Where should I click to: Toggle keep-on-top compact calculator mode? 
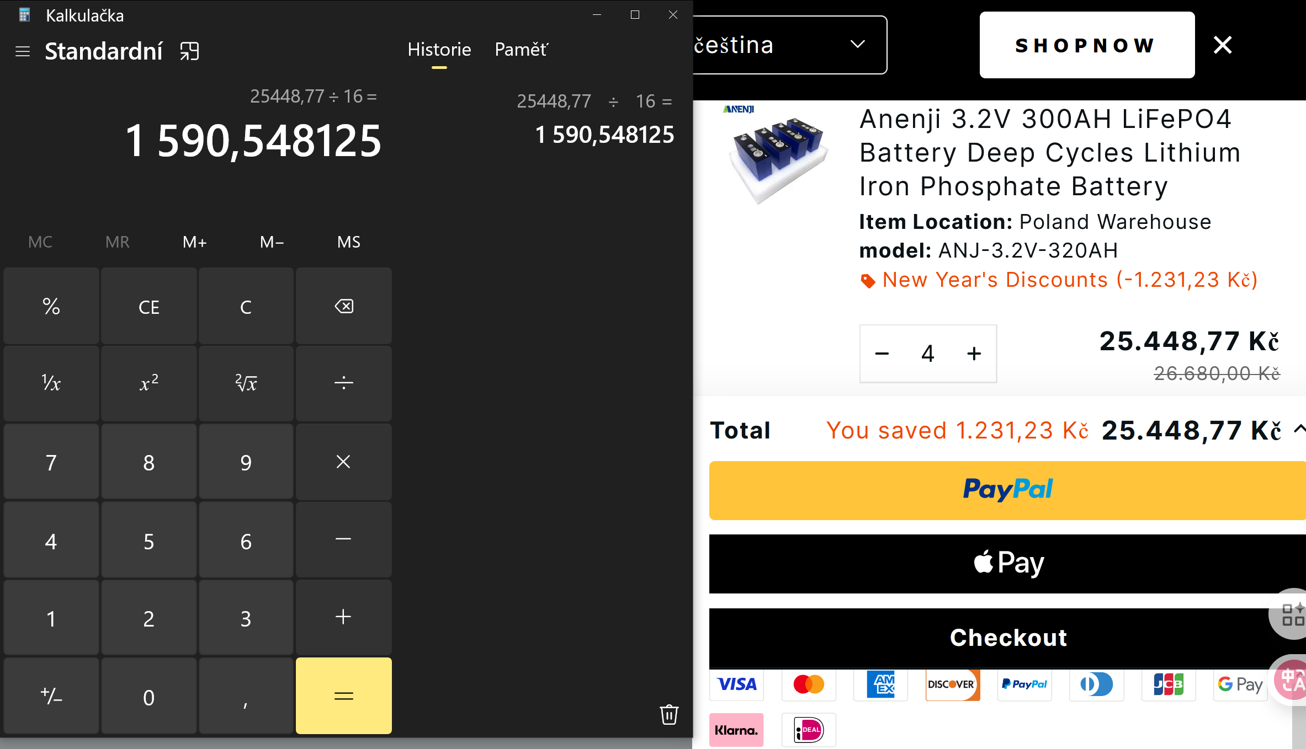point(189,51)
